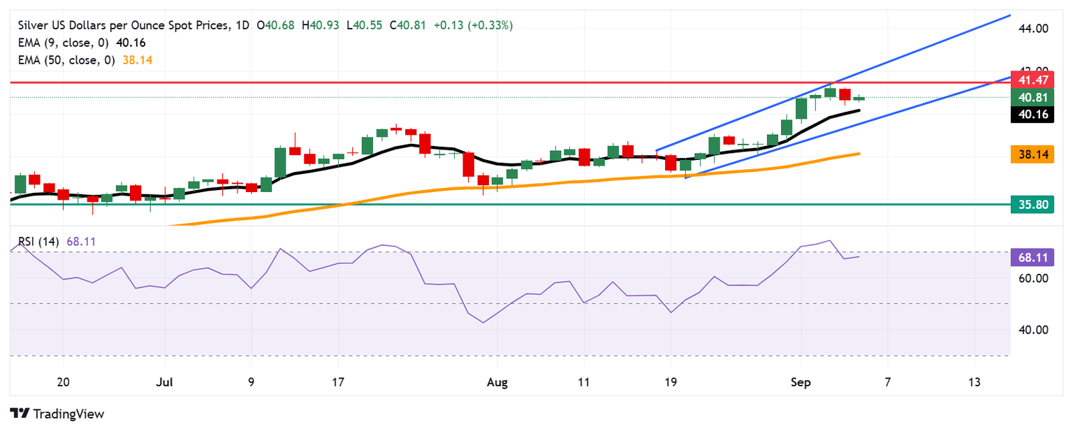Click the black 40.16 EMA price tag
1073x431 pixels.
pos(1032,114)
